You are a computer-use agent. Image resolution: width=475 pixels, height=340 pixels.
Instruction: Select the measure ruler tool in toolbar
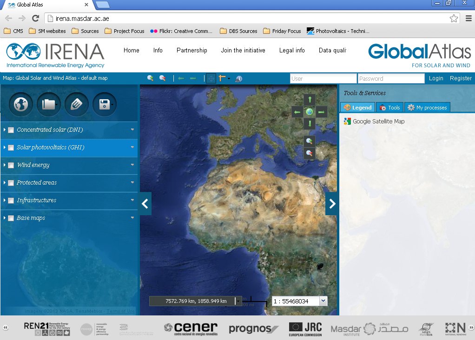point(222,78)
